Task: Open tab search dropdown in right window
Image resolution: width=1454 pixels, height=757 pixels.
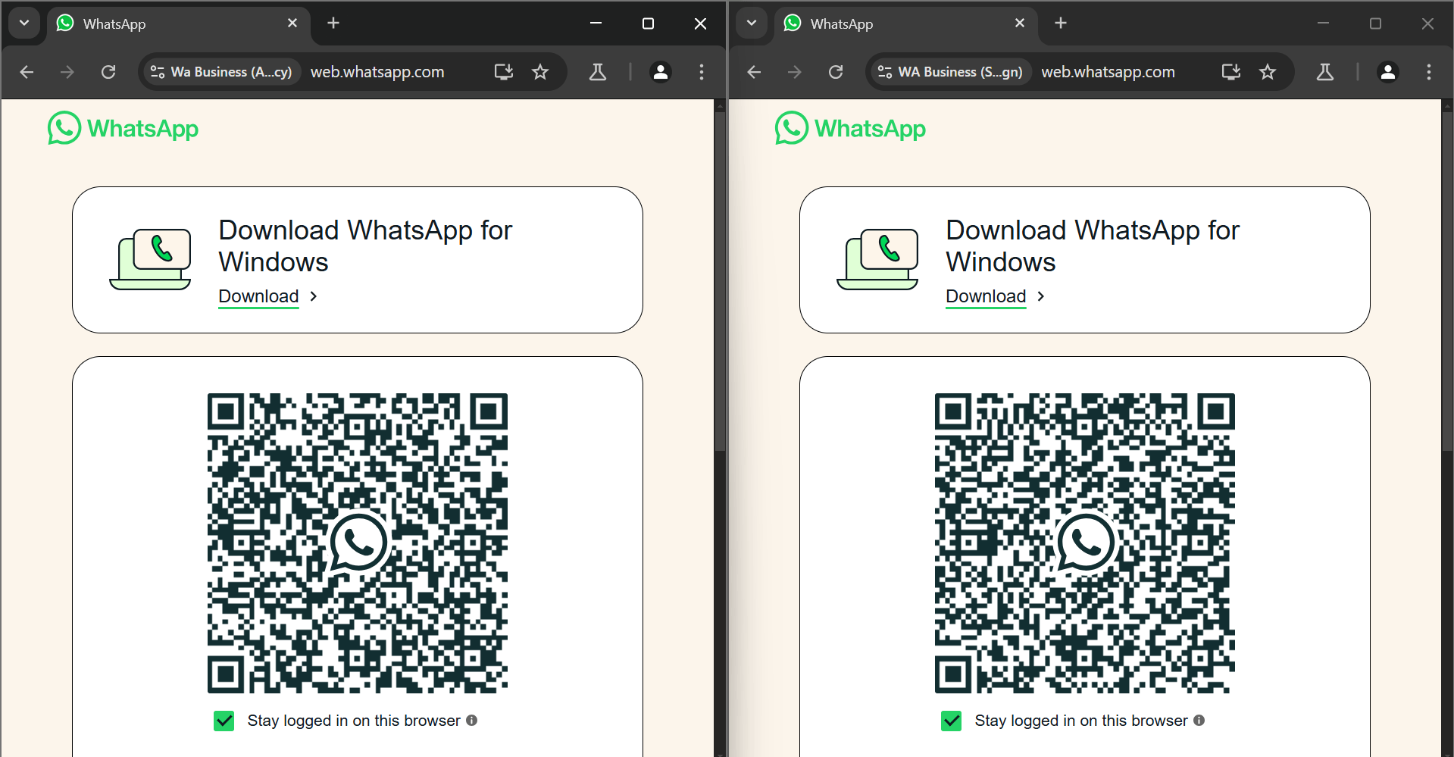Action: point(752,23)
